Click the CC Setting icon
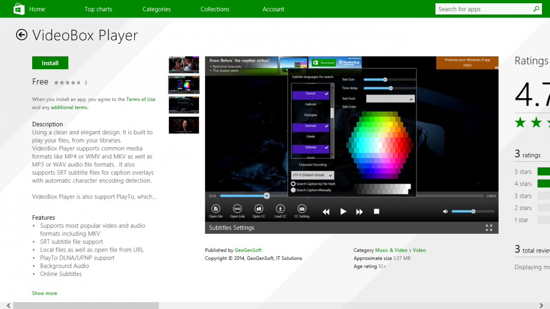 pyautogui.click(x=302, y=208)
